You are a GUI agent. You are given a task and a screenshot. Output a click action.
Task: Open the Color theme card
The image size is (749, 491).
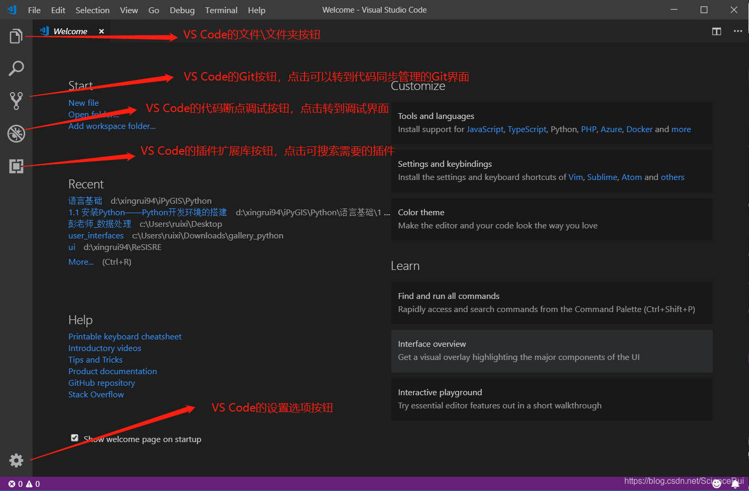pyautogui.click(x=552, y=219)
